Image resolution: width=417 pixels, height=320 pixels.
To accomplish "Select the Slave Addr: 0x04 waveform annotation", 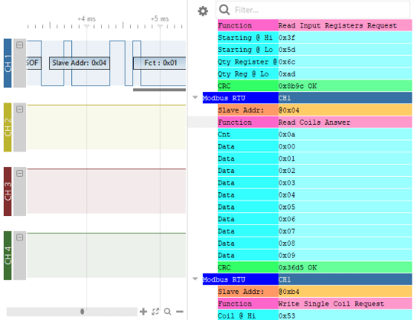I will (80, 63).
